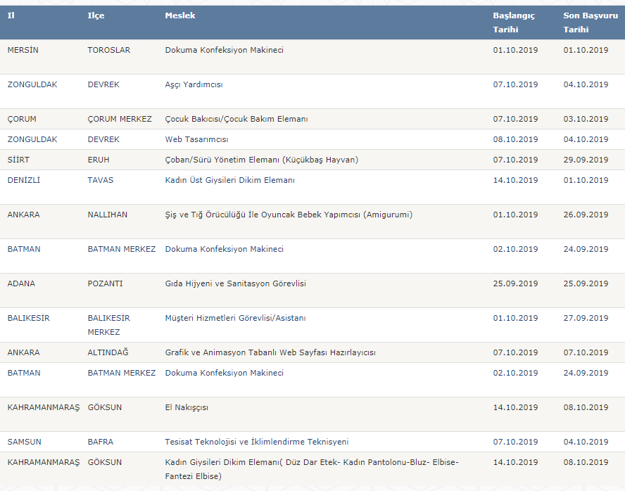The width and height of the screenshot is (625, 491).
Task: Click the Ilçe column header
Action: tap(96, 15)
